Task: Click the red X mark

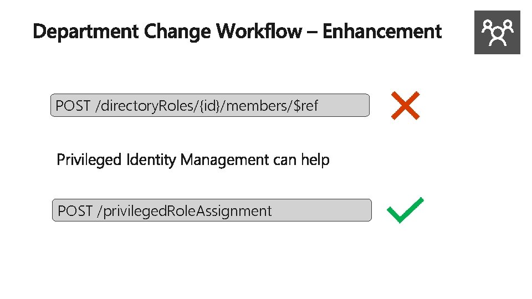Action: 405,106
